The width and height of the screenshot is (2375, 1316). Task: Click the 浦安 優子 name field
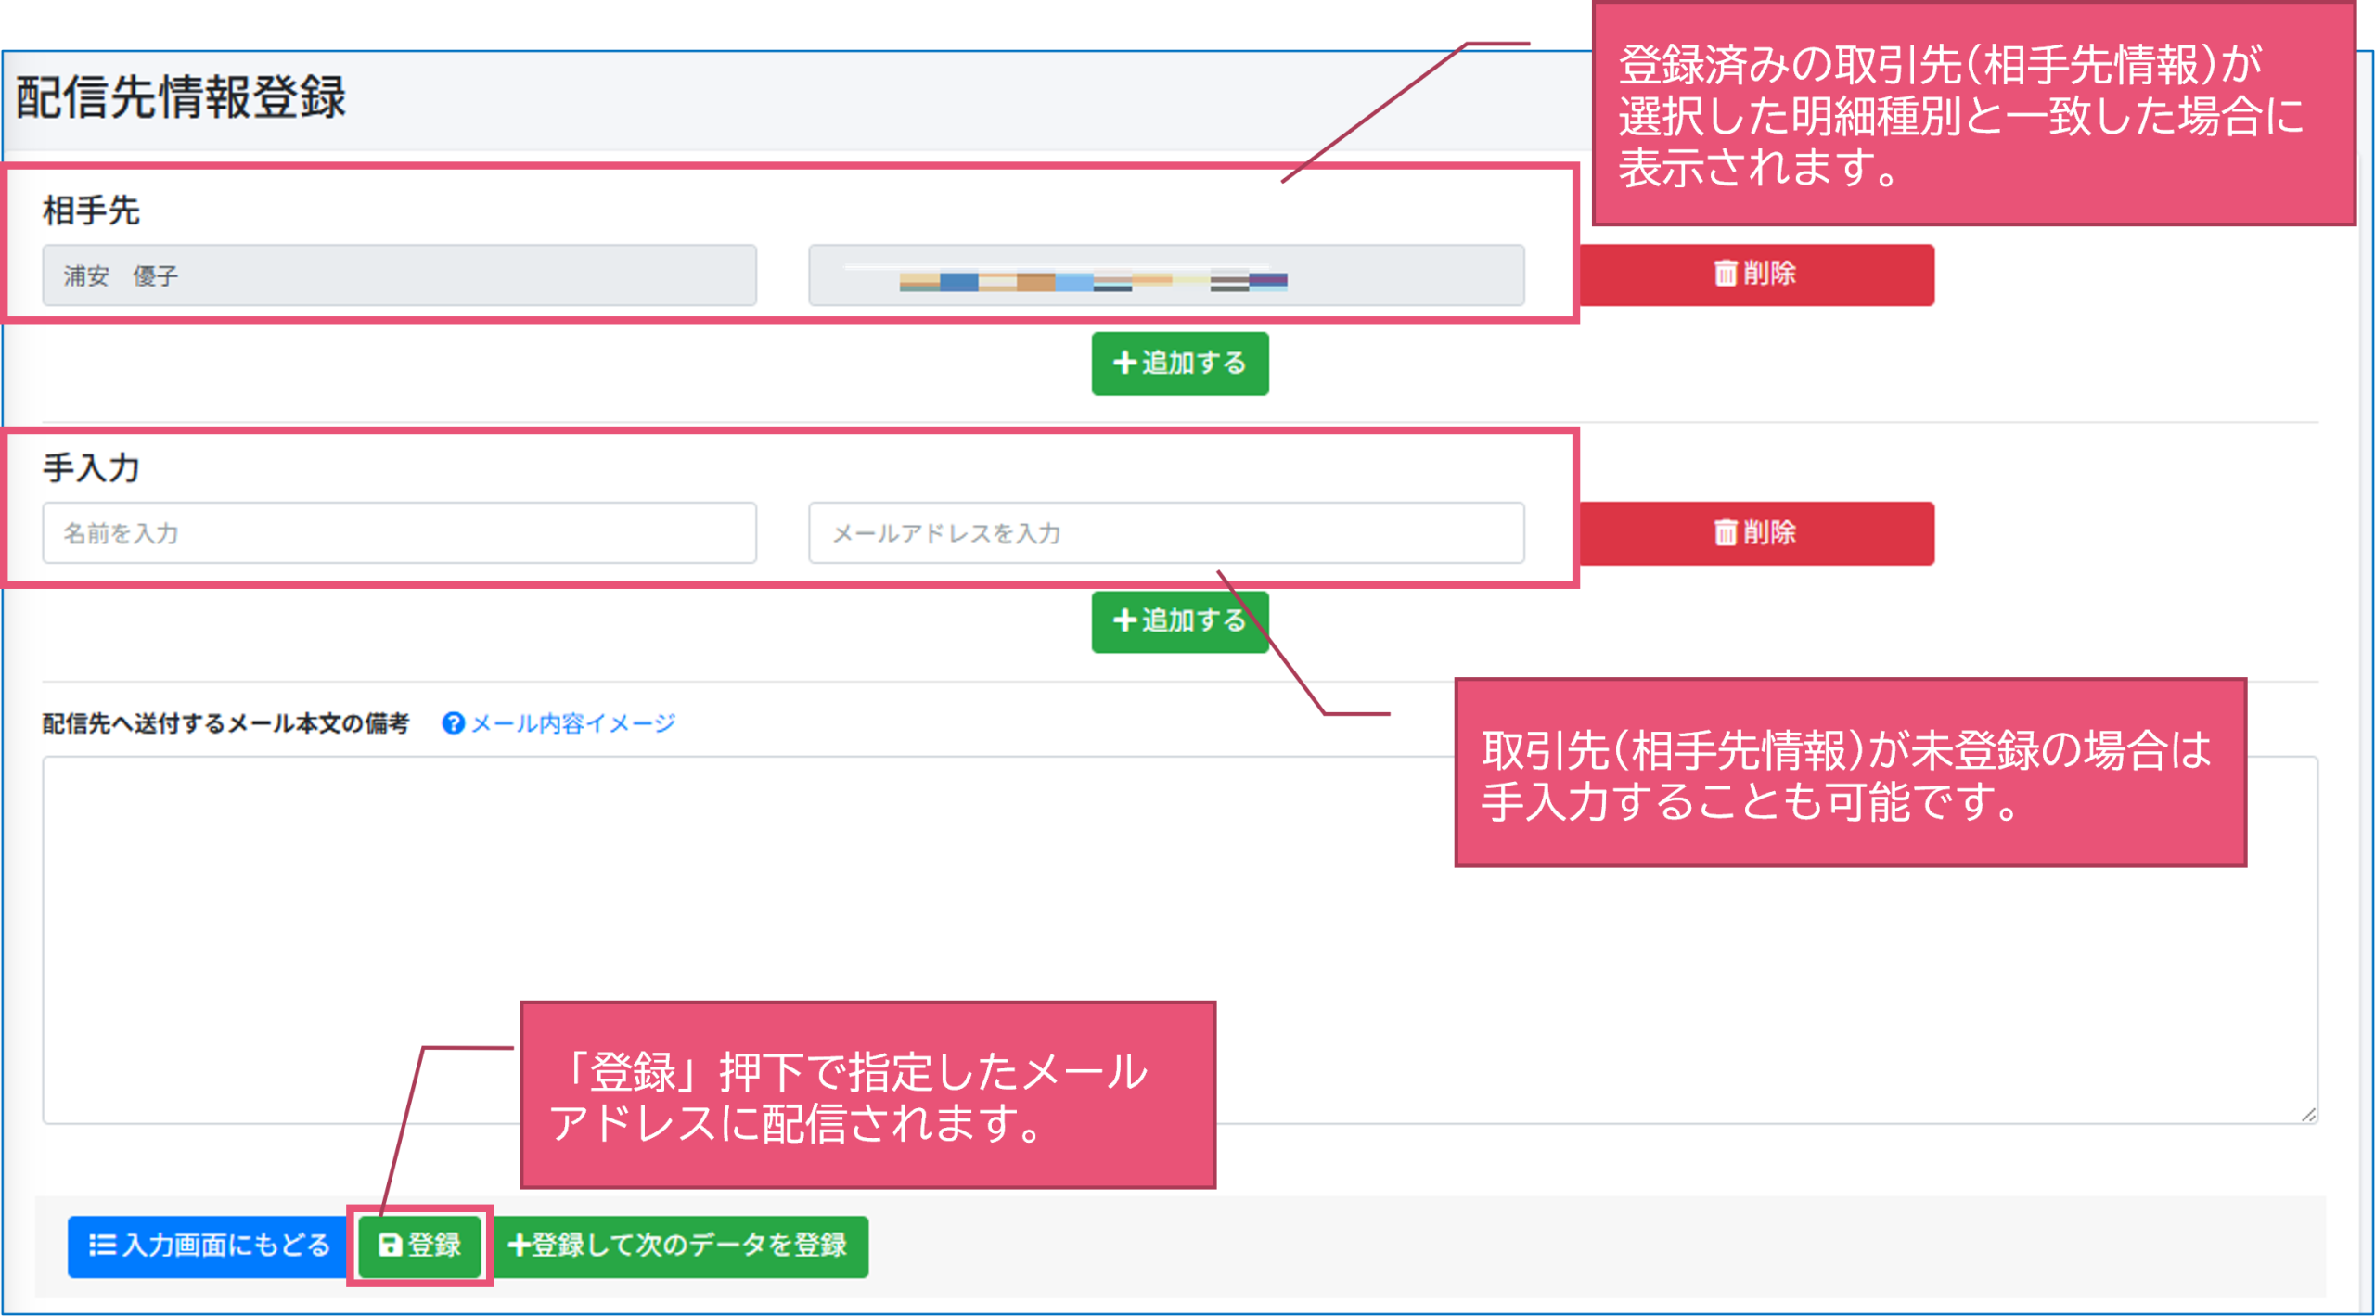pos(399,275)
